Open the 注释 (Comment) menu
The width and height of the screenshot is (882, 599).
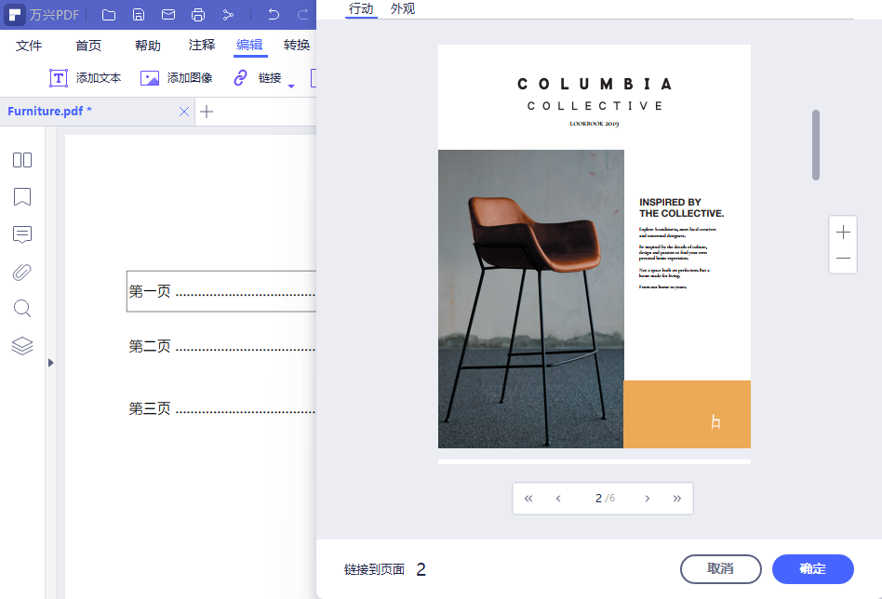pos(202,46)
